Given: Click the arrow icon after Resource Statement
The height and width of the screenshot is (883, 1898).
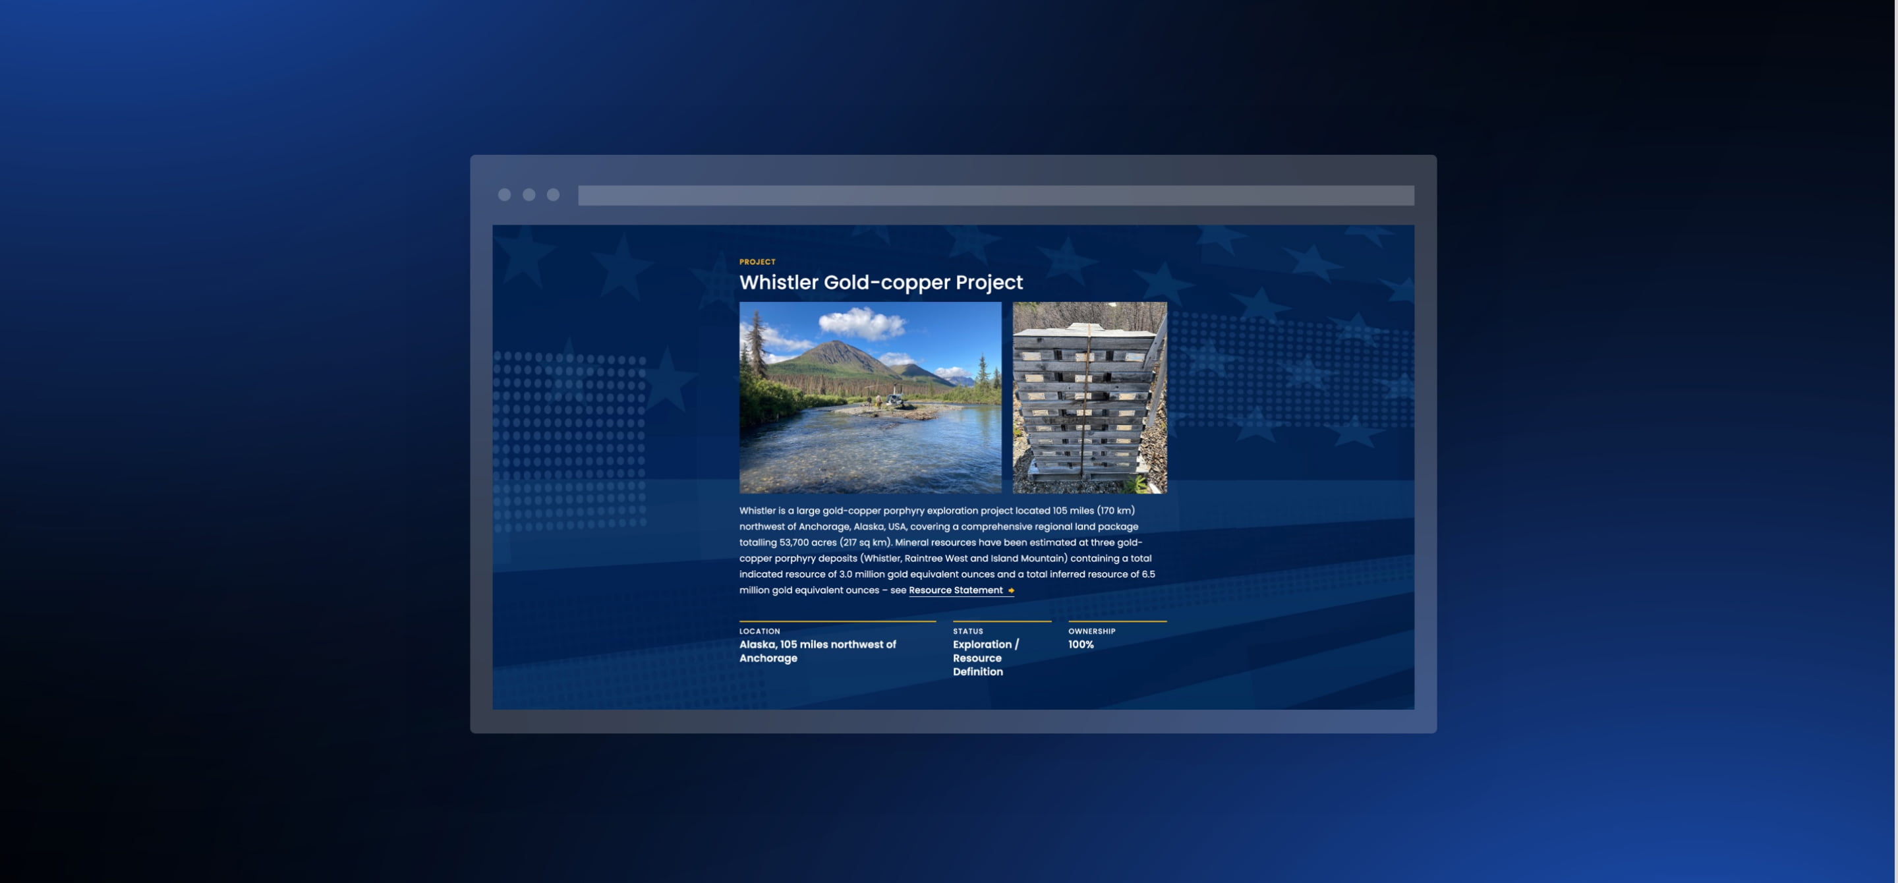Looking at the screenshot, I should click(x=1011, y=590).
